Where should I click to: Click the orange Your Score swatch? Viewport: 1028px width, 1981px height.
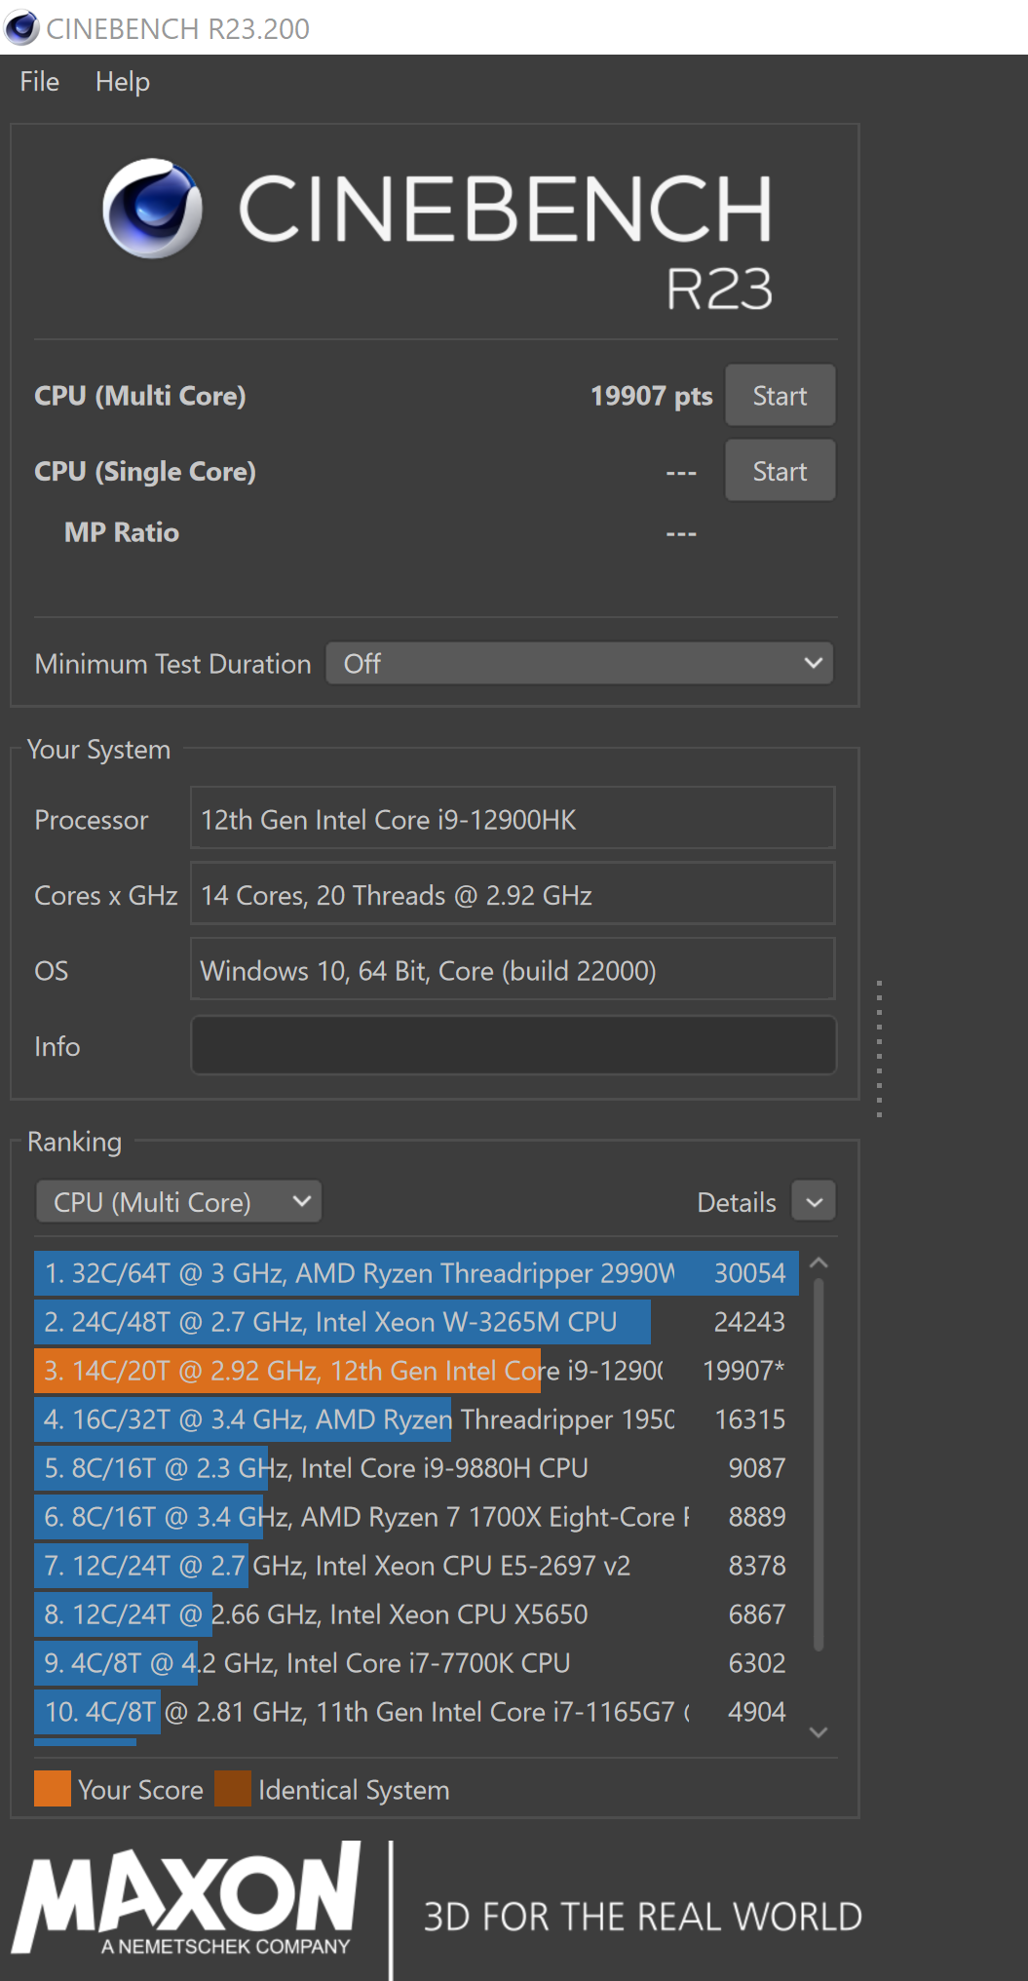coord(53,1789)
